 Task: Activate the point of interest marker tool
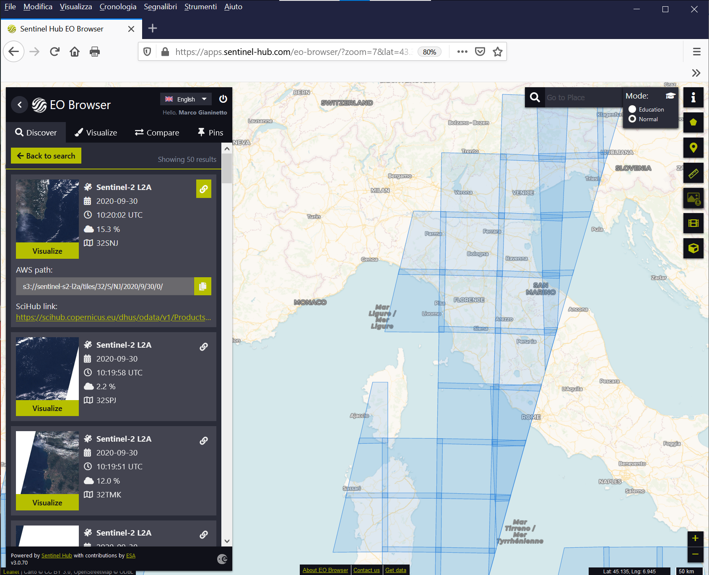pos(693,148)
